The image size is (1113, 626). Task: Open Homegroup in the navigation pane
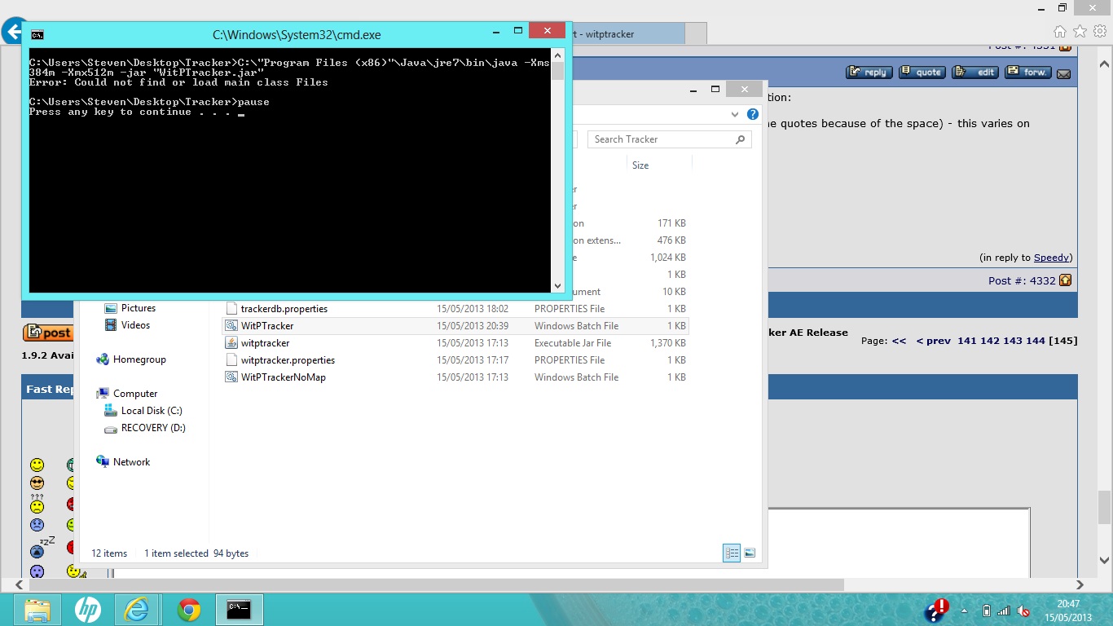tap(139, 359)
